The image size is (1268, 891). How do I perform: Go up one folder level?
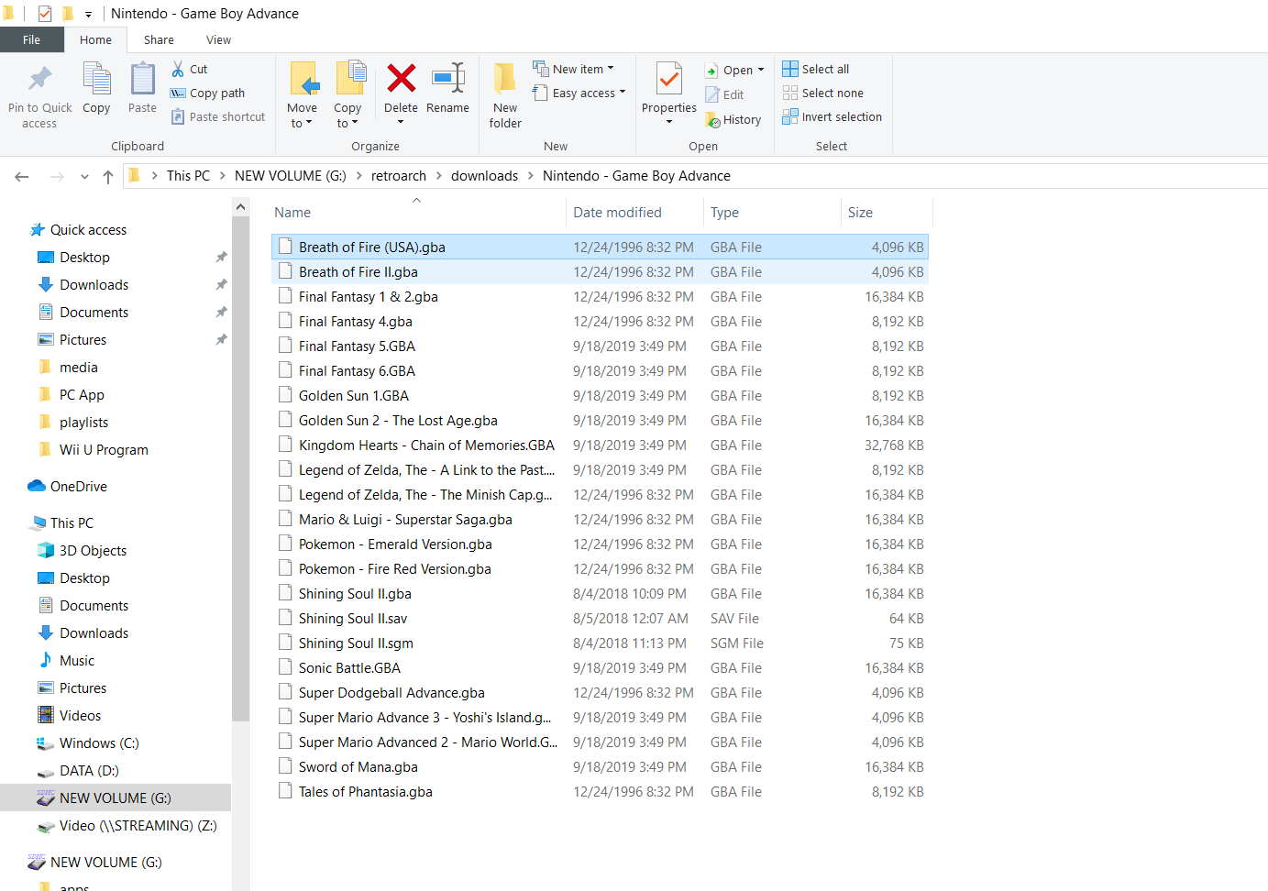(x=108, y=176)
